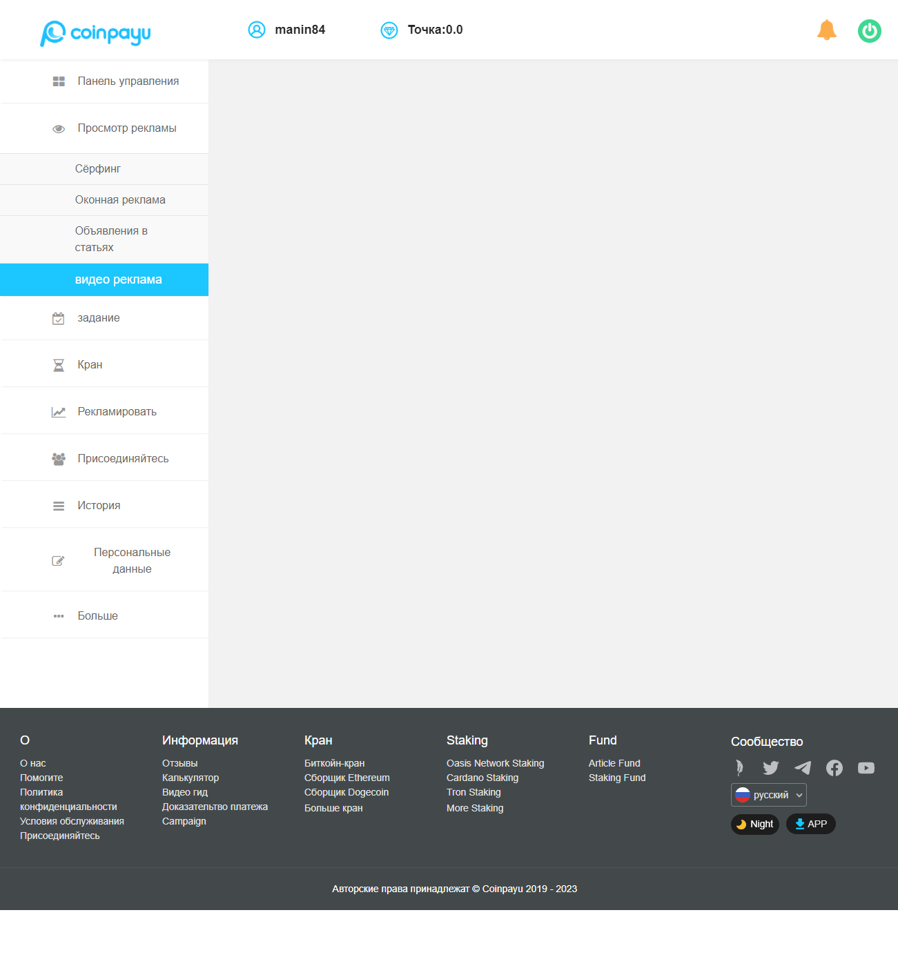Click the calendar icon next to задание

(59, 318)
